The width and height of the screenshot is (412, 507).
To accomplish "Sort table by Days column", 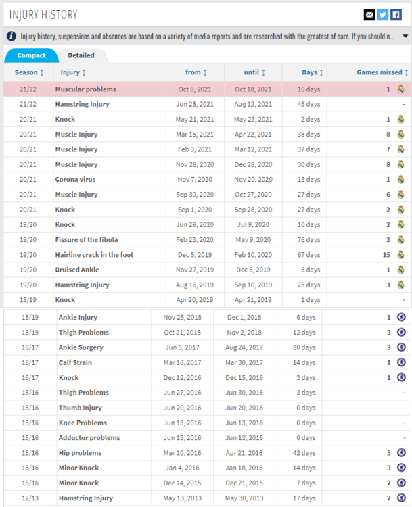I will coord(313,72).
